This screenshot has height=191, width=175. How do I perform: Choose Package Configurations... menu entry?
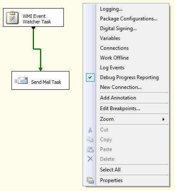point(129,19)
